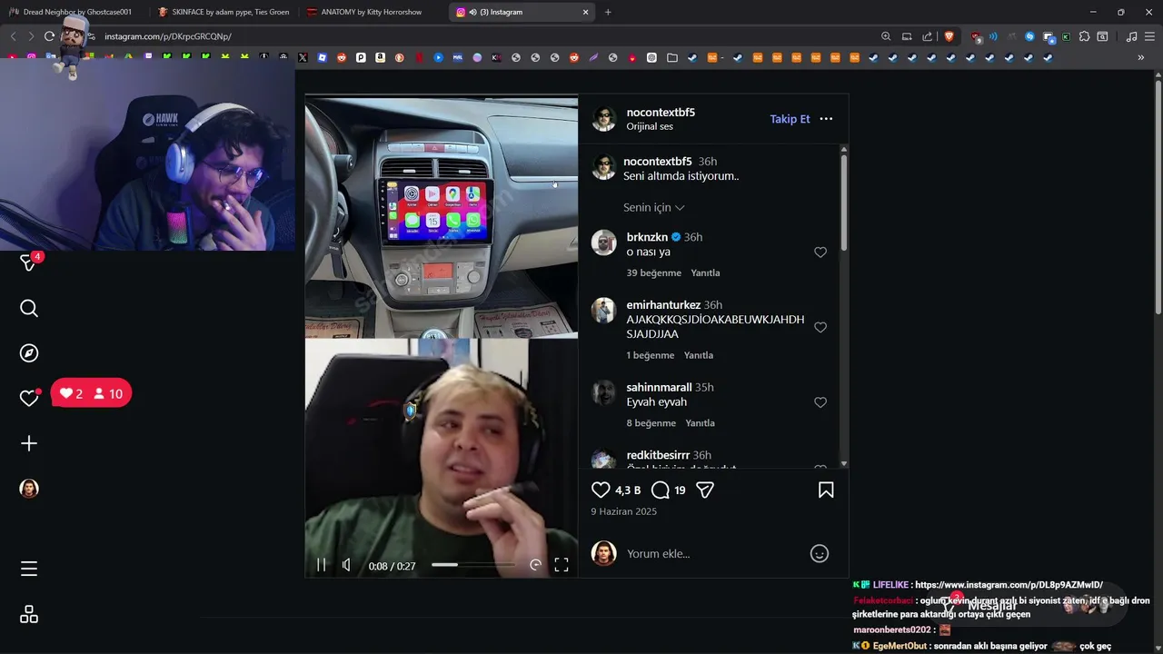Like the post with heart icon
The image size is (1163, 654).
[x=601, y=490]
